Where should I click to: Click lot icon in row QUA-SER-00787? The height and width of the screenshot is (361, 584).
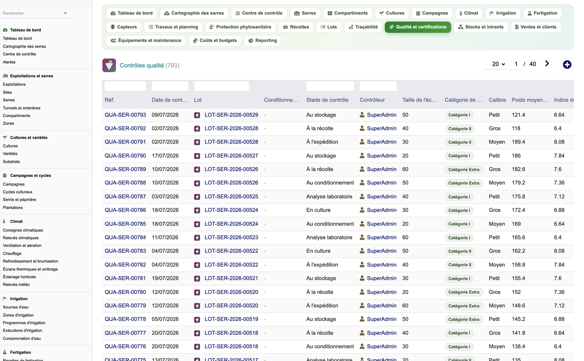(197, 197)
